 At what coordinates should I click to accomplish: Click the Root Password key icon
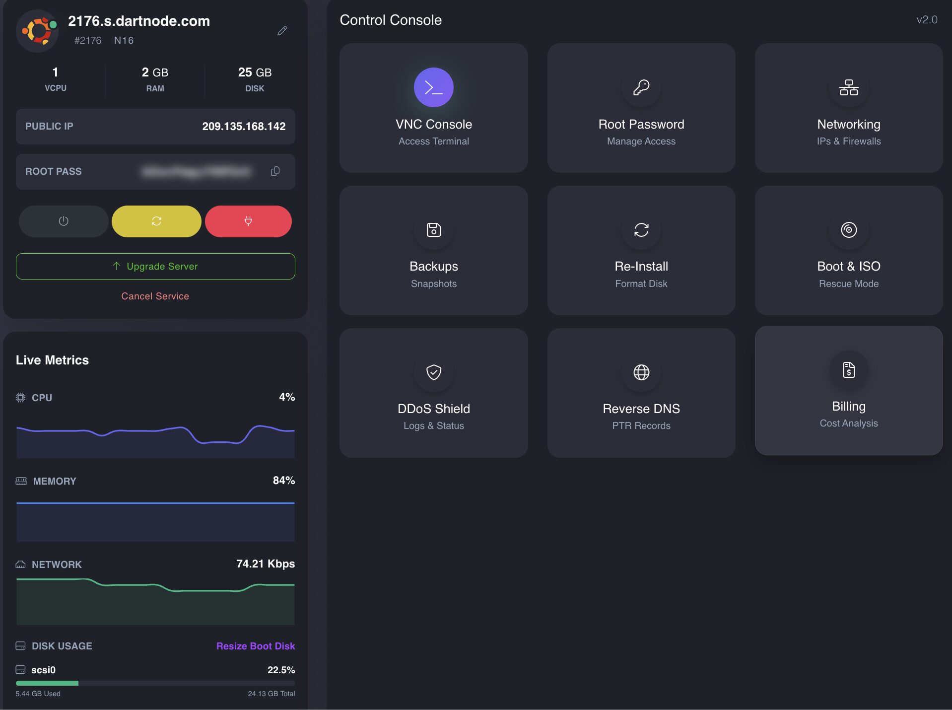[x=641, y=87]
